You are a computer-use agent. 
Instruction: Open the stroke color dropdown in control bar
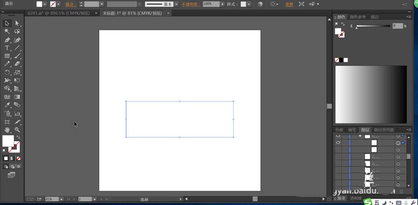click(59, 4)
